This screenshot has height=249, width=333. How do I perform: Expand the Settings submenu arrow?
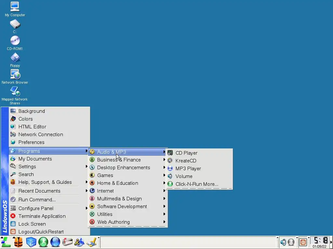87,166
